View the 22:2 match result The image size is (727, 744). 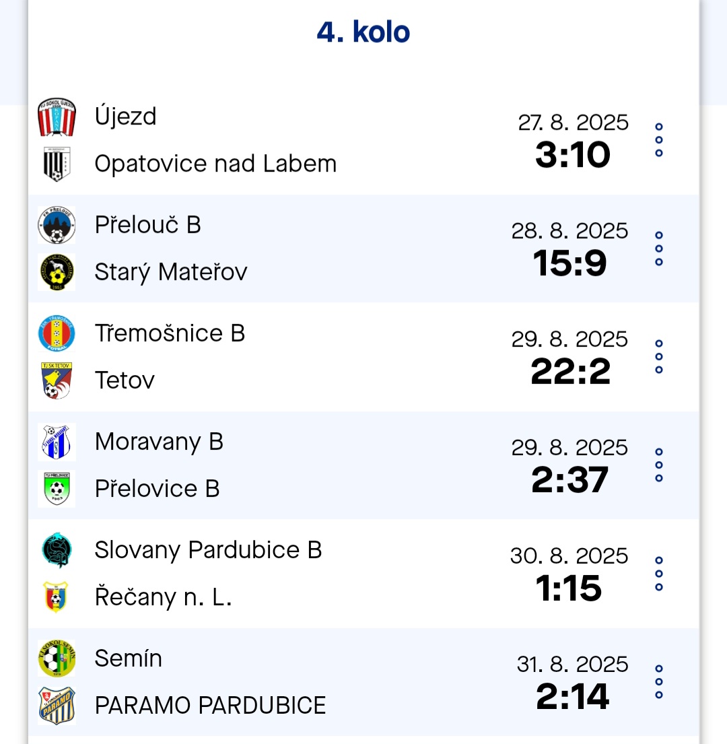click(x=571, y=372)
